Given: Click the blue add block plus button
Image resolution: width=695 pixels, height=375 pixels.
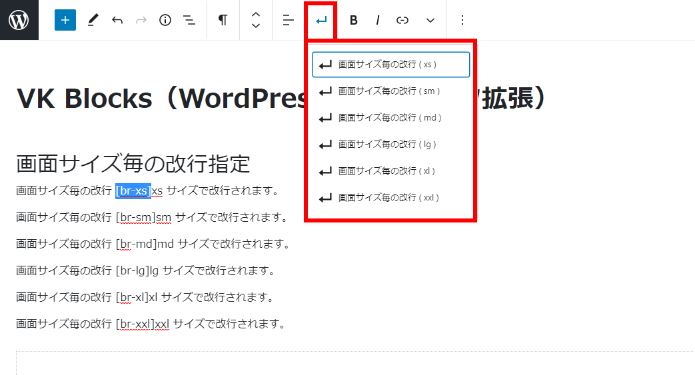Looking at the screenshot, I should tap(65, 20).
